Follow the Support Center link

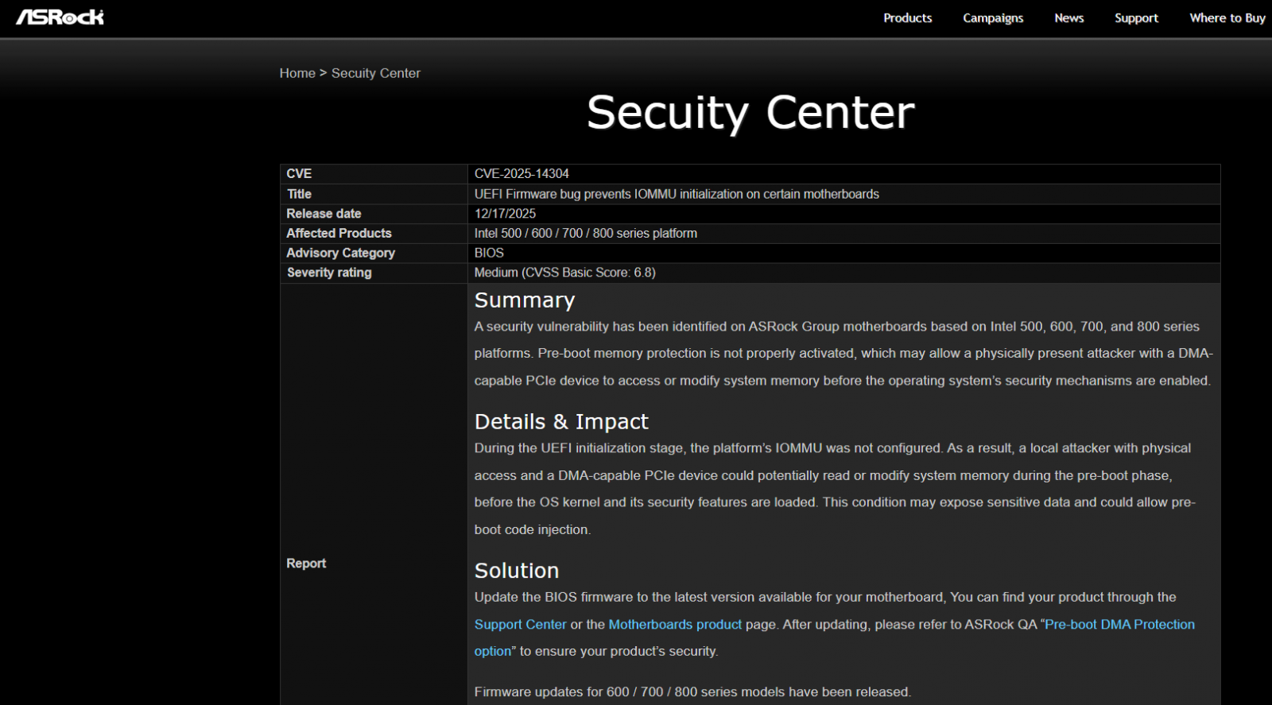(x=520, y=625)
